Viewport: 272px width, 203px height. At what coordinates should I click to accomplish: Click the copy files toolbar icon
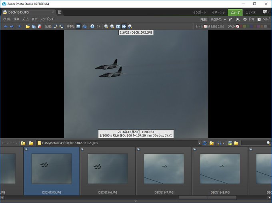34,26
